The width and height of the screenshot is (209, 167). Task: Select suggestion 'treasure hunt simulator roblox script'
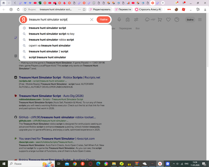pos(65,40)
